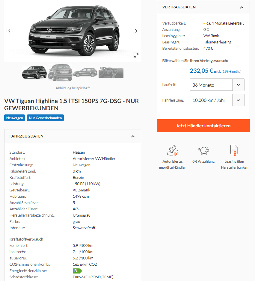The width and height of the screenshot is (255, 281).
Task: Show next car image with right arrow
Action: tap(136, 31)
